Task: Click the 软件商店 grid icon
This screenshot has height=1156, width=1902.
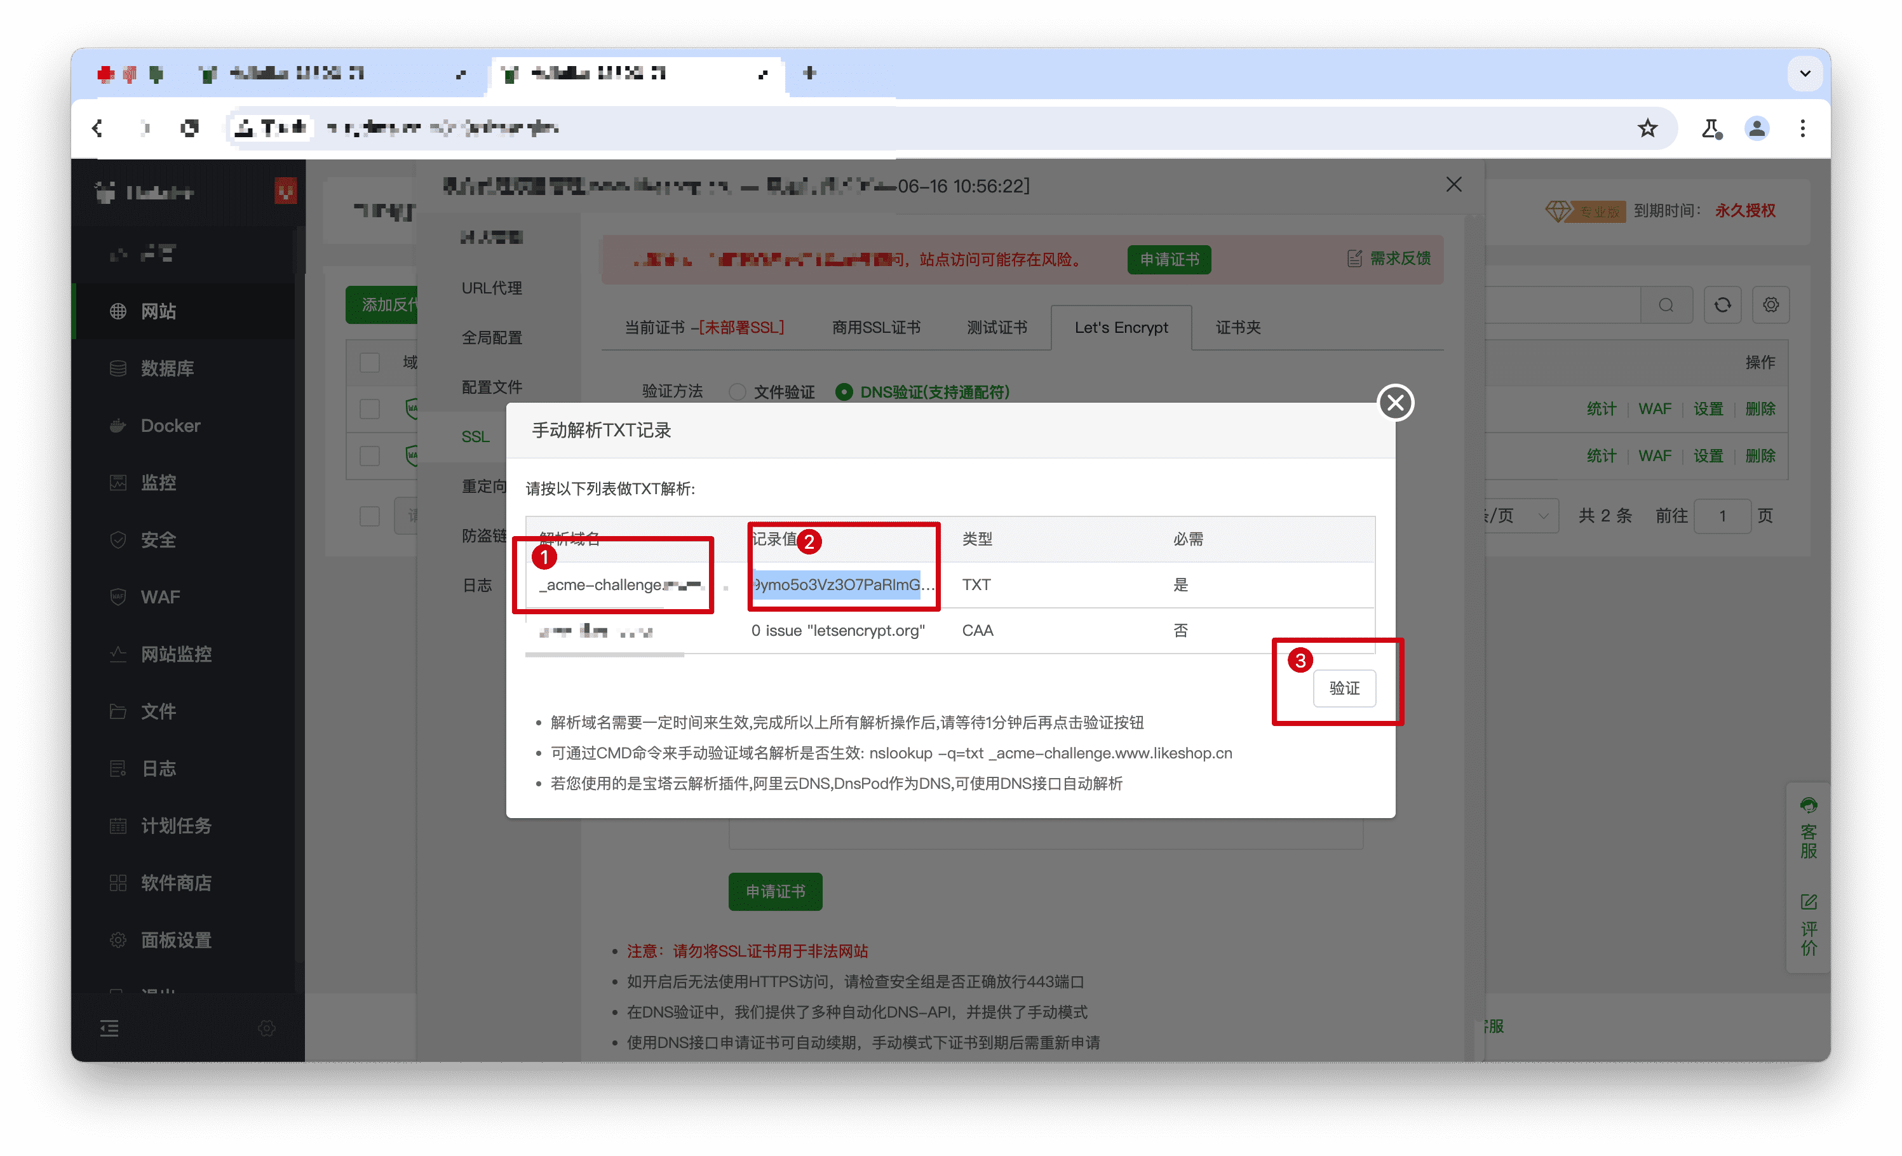Action: coord(118,882)
